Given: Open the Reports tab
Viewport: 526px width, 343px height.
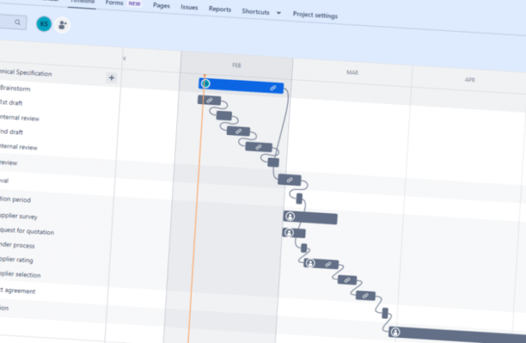Looking at the screenshot, I should (x=220, y=9).
